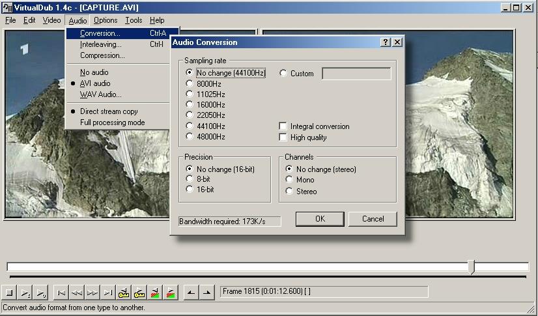Image resolution: width=538 pixels, height=316 pixels.
Task: Open the Compression... menu entry
Action: pos(102,55)
